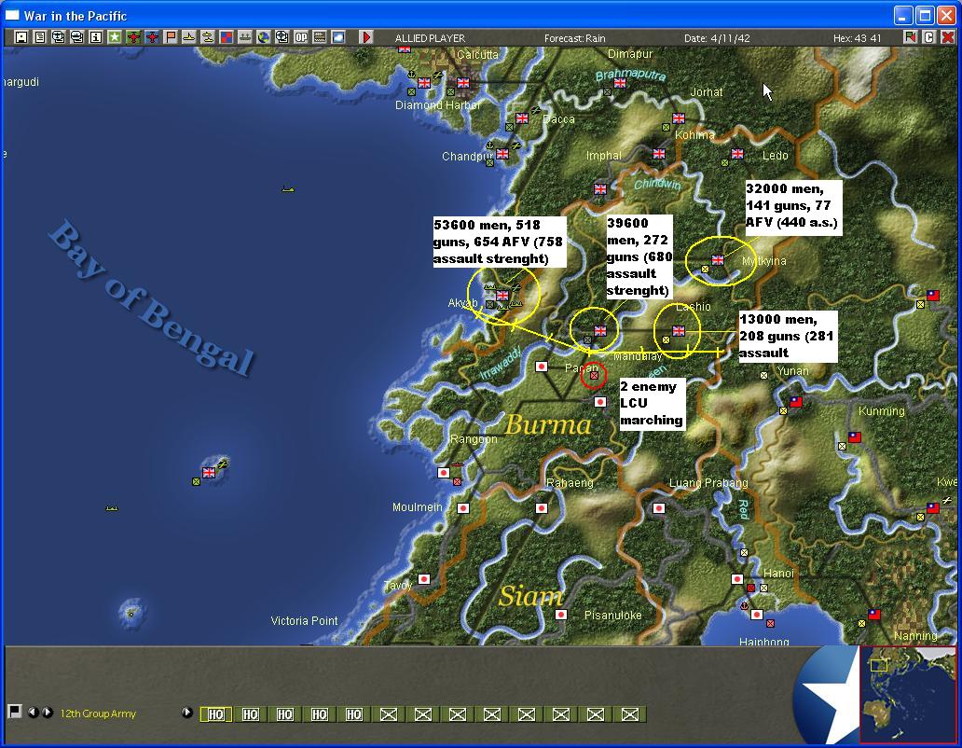Select the yellow-highlighted HQ unit counter
Screen dimensions: 962x748
click(216, 714)
